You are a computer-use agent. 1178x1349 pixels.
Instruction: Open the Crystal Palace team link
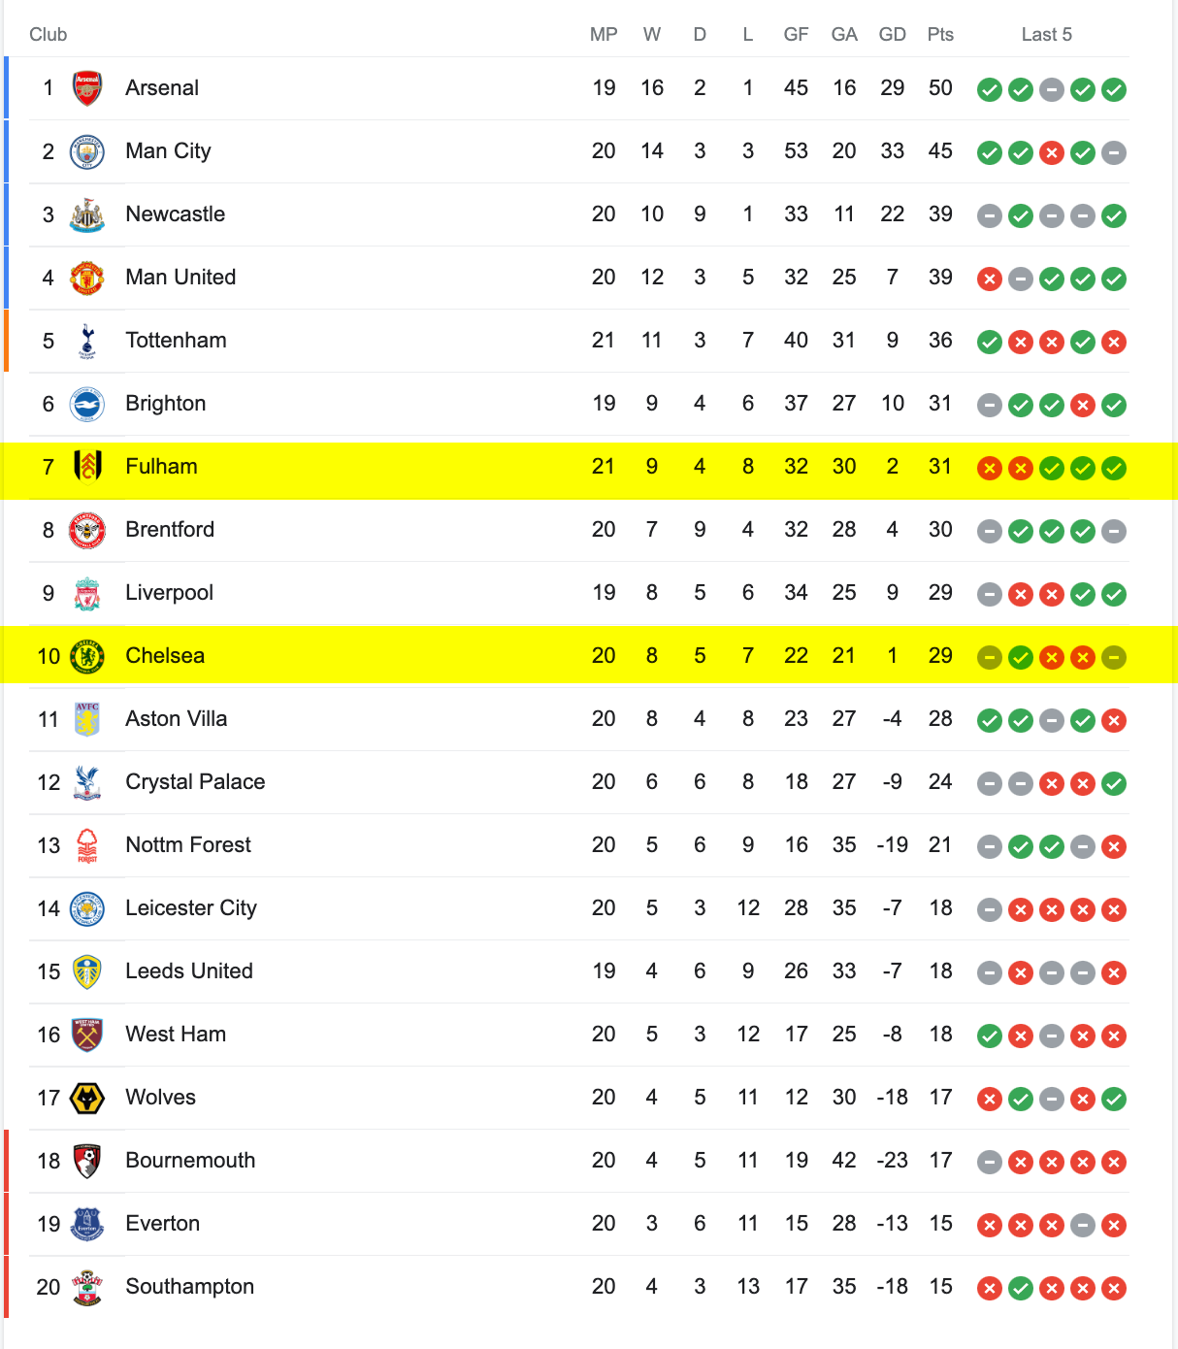point(195,782)
